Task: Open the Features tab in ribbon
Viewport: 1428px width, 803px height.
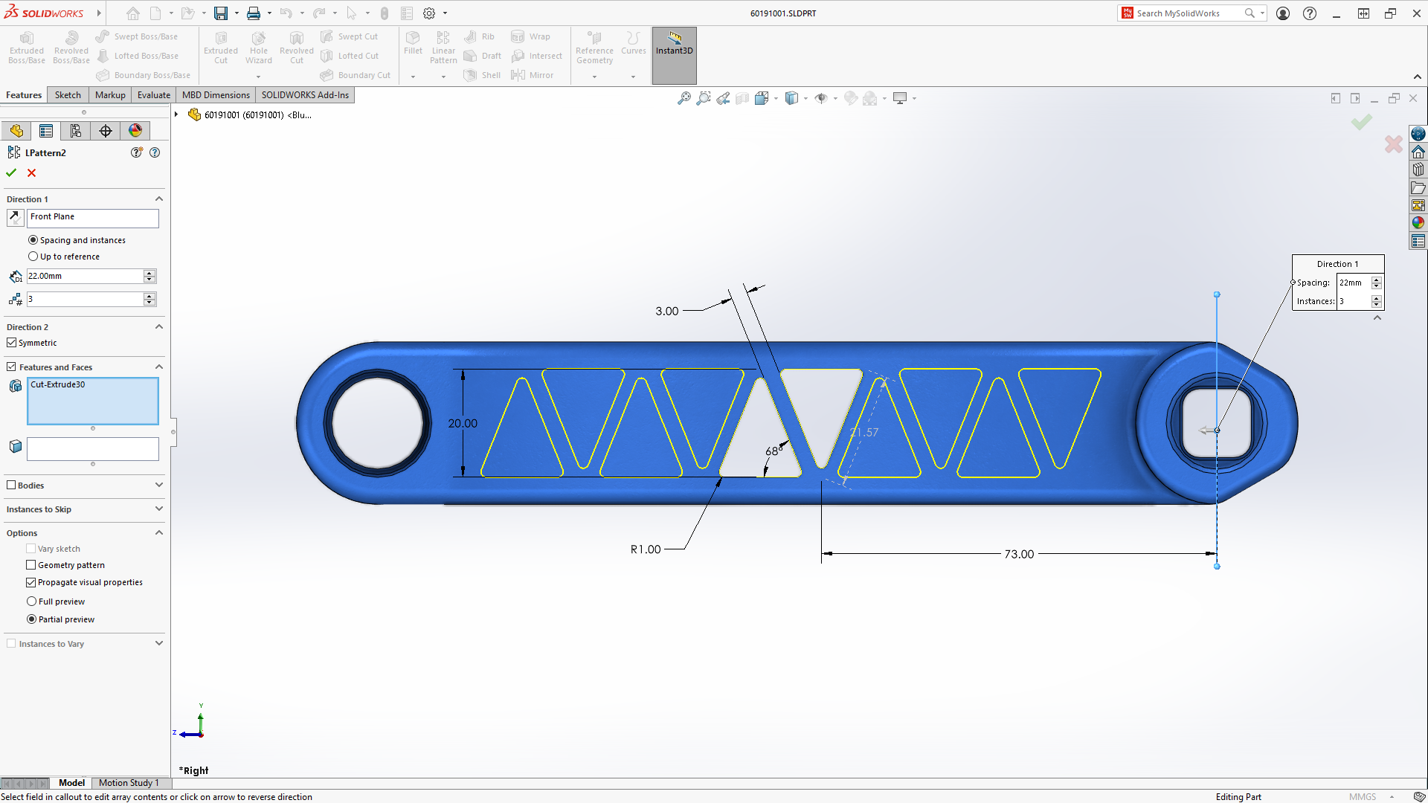Action: coord(24,94)
